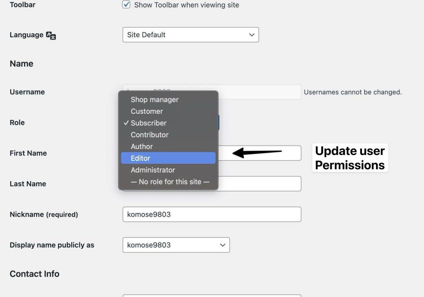Choose the Author role
This screenshot has width=424, height=297.
(142, 146)
